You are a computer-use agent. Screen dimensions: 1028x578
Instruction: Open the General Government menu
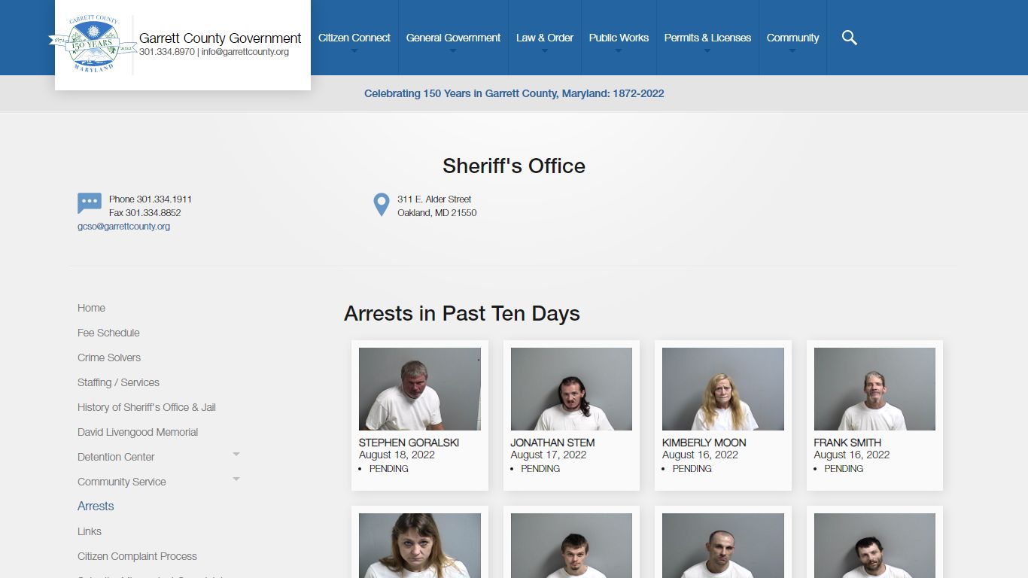[453, 38]
